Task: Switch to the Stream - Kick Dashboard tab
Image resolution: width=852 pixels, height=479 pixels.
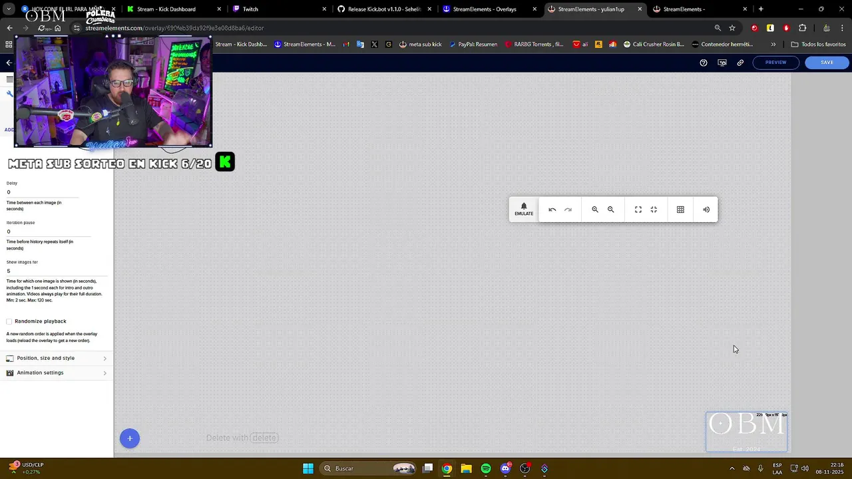Action: 173,9
